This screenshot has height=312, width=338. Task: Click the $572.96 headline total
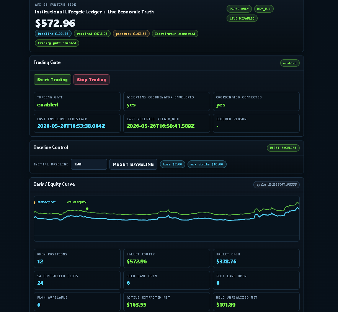tap(55, 23)
